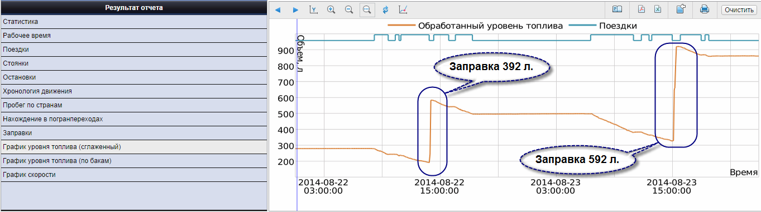
Task: Open the График скорости report item
Action: [133, 175]
